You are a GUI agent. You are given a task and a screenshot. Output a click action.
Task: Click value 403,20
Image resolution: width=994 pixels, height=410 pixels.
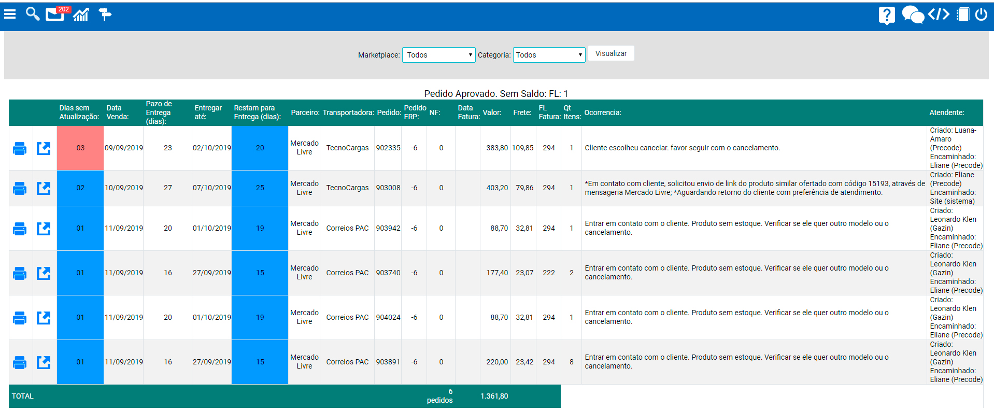pos(497,188)
